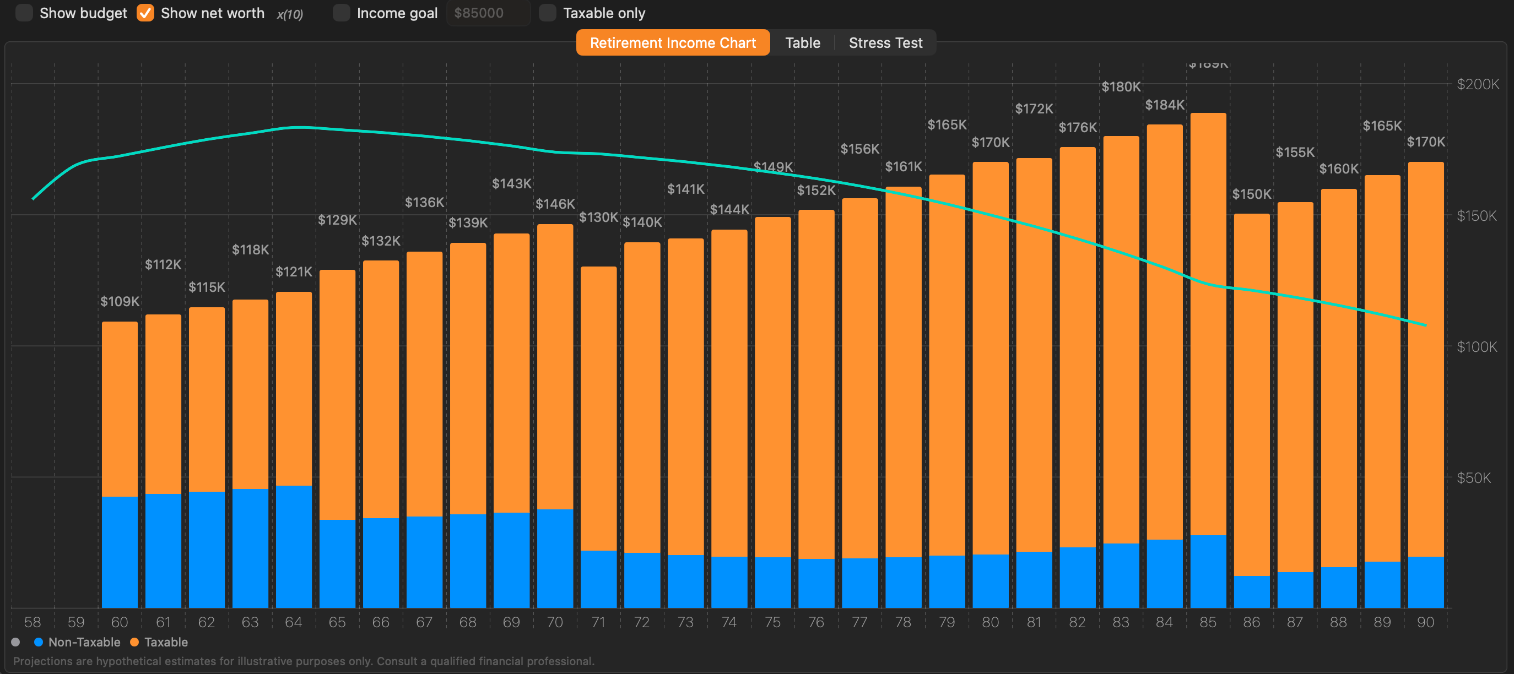Tick the Taxable only checkbox

click(548, 13)
